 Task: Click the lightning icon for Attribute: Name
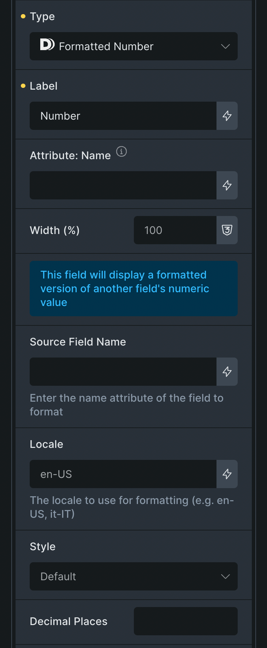227,185
